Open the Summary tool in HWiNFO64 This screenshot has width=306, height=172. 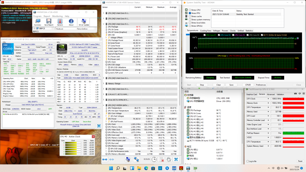pos(37,22)
